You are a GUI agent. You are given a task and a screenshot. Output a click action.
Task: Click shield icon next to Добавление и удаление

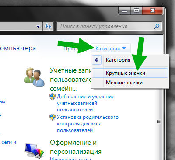52,97
